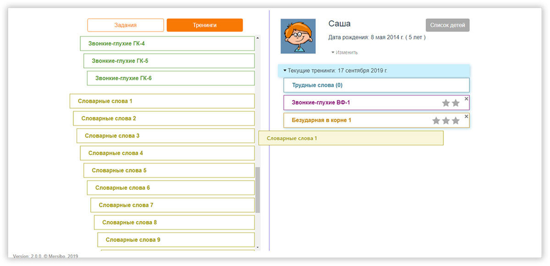Image resolution: width=550 pixels, height=266 pixels.
Task: Switch to the Тренинги tab
Action: [205, 25]
